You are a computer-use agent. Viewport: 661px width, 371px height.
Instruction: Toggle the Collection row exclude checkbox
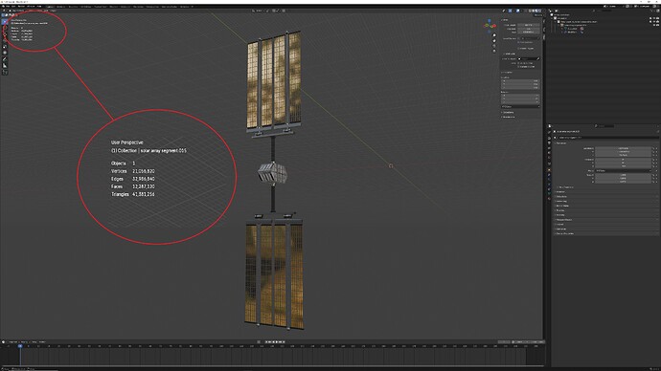click(x=650, y=18)
